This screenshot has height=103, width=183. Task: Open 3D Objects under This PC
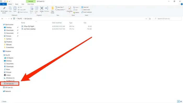click(10, 58)
